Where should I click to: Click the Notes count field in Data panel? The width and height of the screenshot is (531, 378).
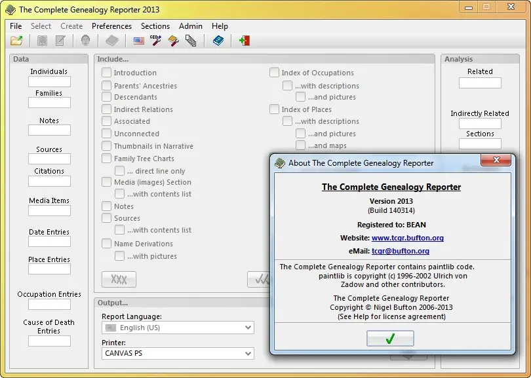[49, 130]
